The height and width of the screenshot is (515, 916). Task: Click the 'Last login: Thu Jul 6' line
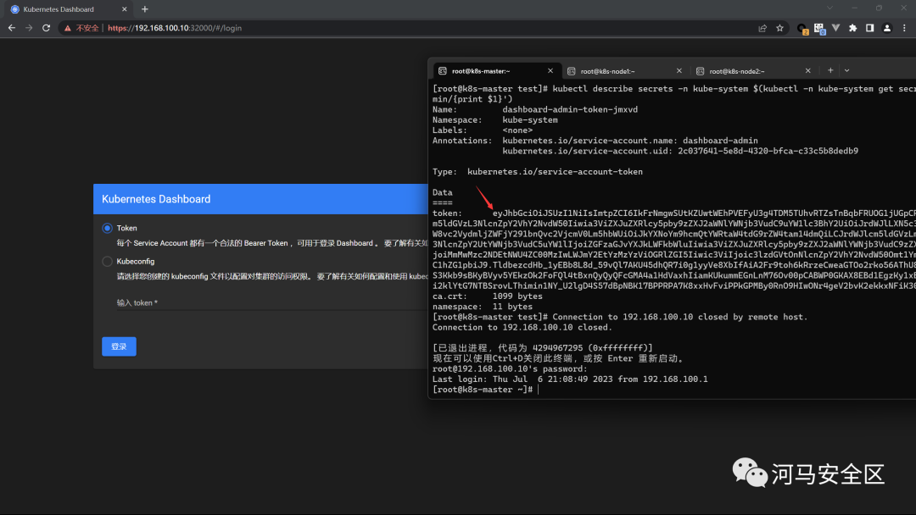[570, 379]
